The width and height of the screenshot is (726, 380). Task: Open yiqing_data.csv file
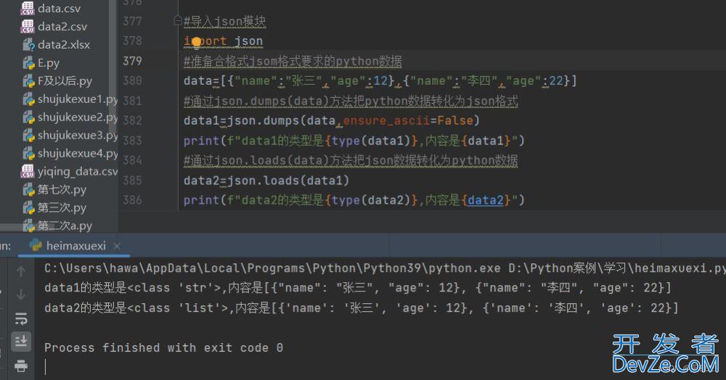pos(78,172)
